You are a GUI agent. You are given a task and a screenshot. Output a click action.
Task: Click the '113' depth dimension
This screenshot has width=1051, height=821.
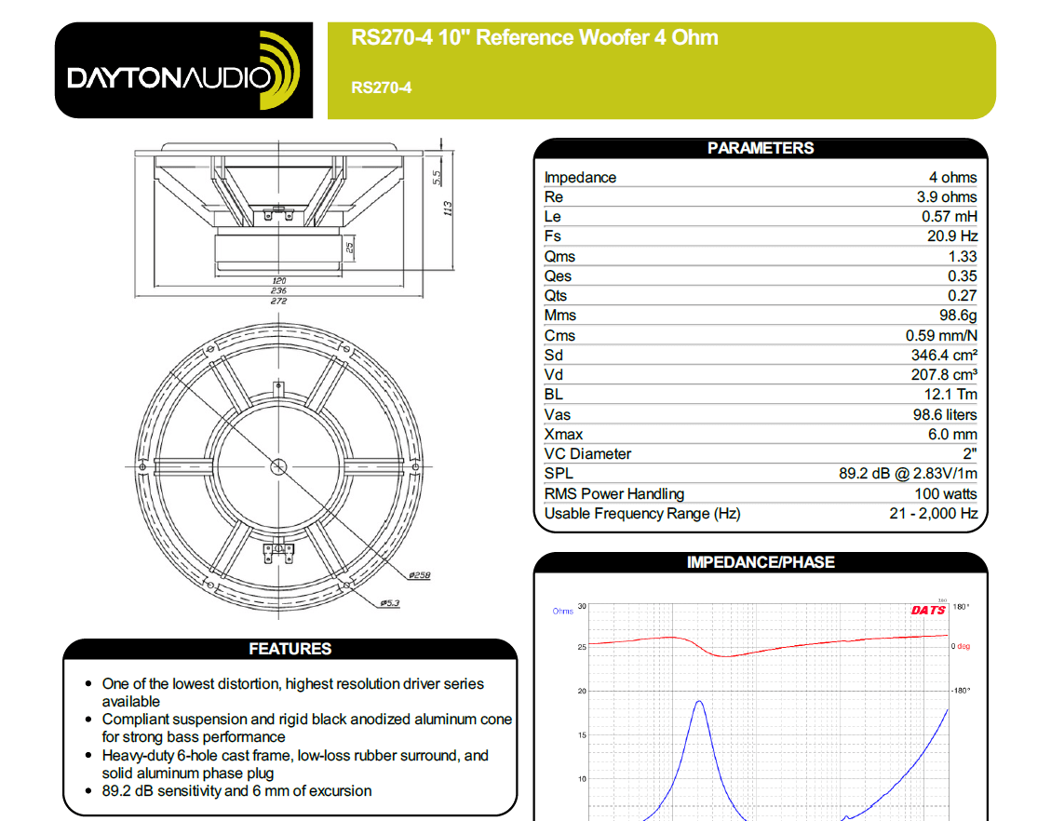click(447, 209)
